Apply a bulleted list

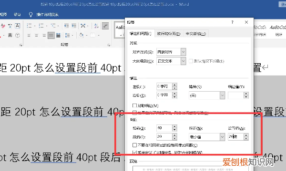(x=29, y=26)
